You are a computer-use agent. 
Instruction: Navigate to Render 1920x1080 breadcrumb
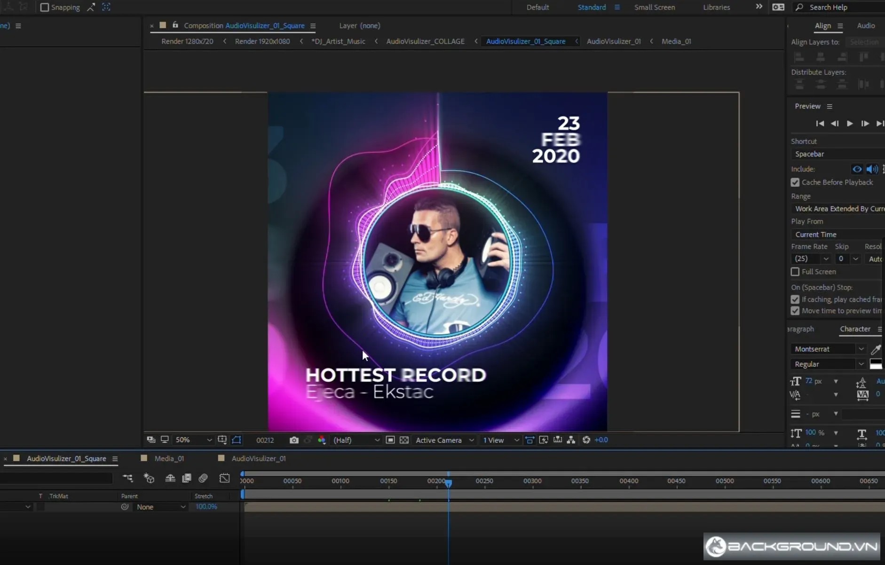point(262,41)
